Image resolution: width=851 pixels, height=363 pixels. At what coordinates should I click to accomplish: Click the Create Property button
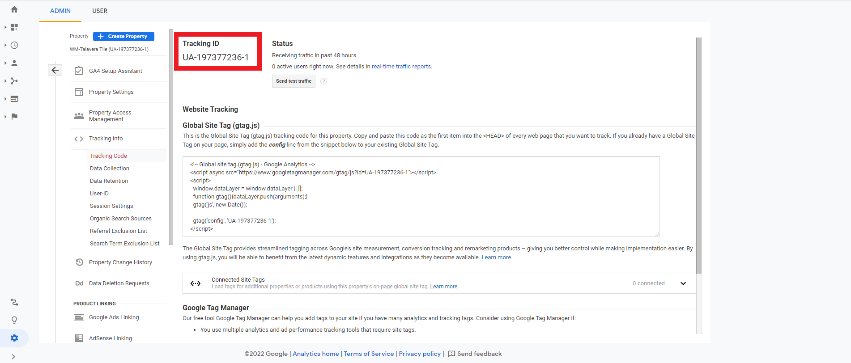123,36
